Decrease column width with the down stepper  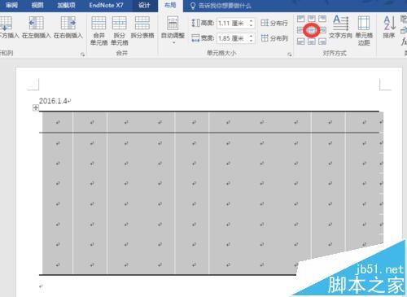click(x=252, y=41)
